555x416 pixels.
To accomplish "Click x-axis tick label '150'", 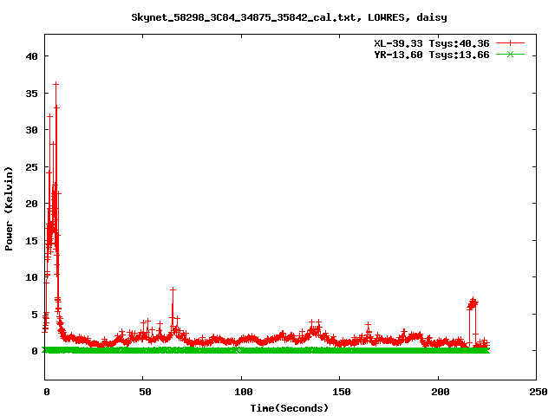I will tap(342, 392).
